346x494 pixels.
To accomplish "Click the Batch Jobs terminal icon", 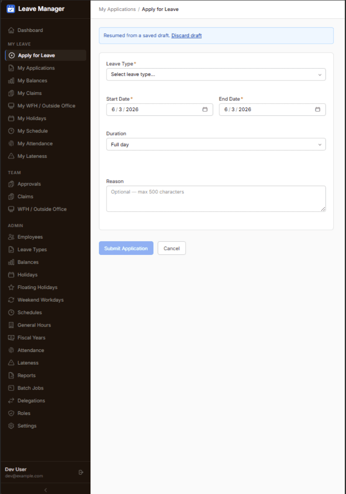I will coord(11,388).
